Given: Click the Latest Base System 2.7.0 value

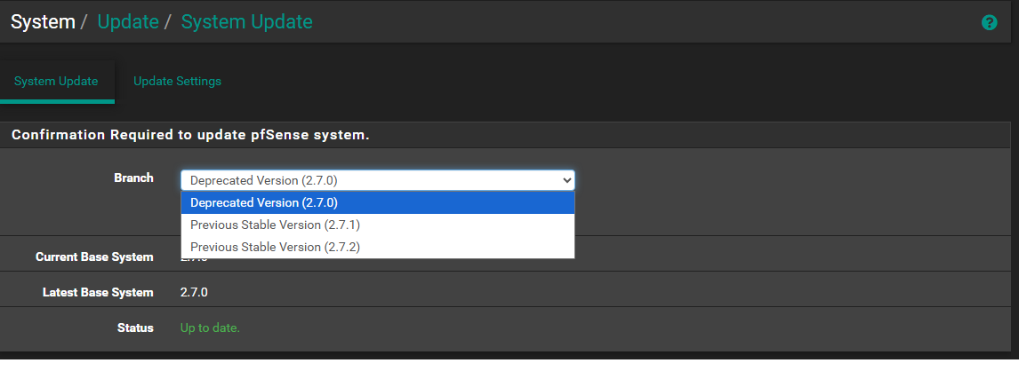Looking at the screenshot, I should click(x=194, y=292).
